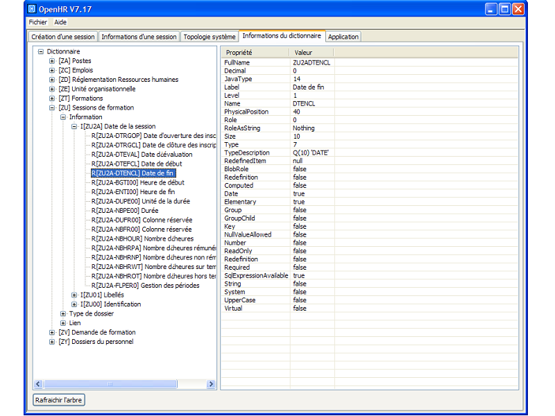This screenshot has width=555, height=416.
Task: Collapse the [ZU] Sessions de formation node
Action: [52, 107]
